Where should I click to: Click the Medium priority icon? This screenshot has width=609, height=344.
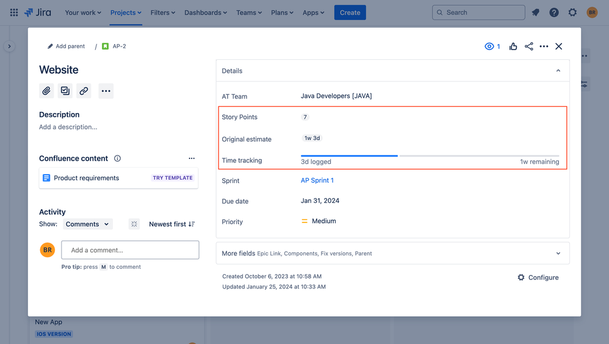(304, 221)
